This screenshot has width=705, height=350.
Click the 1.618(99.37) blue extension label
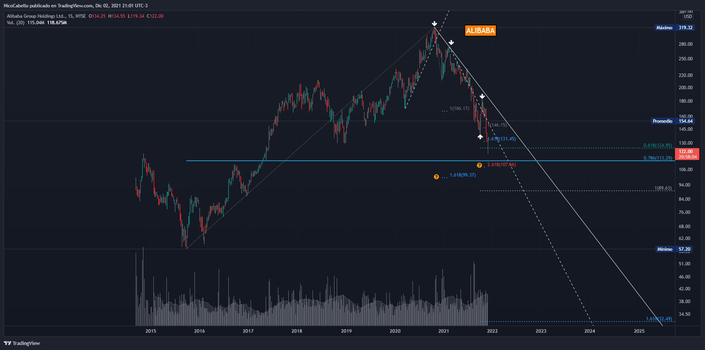[463, 175]
